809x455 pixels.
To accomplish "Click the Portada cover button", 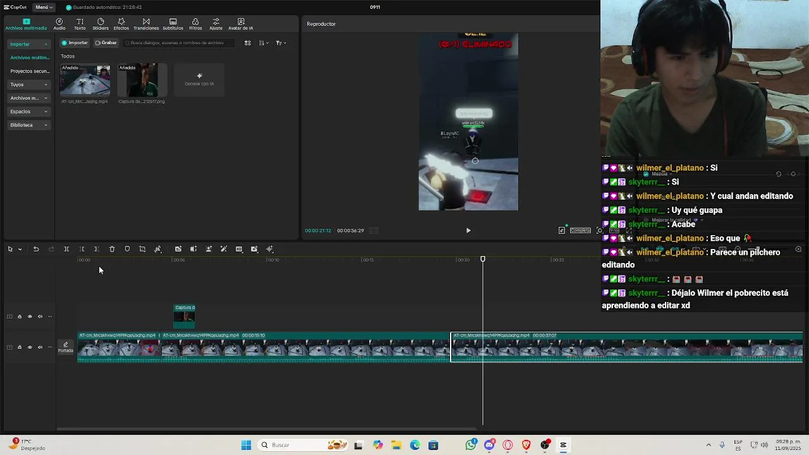I will [x=66, y=347].
